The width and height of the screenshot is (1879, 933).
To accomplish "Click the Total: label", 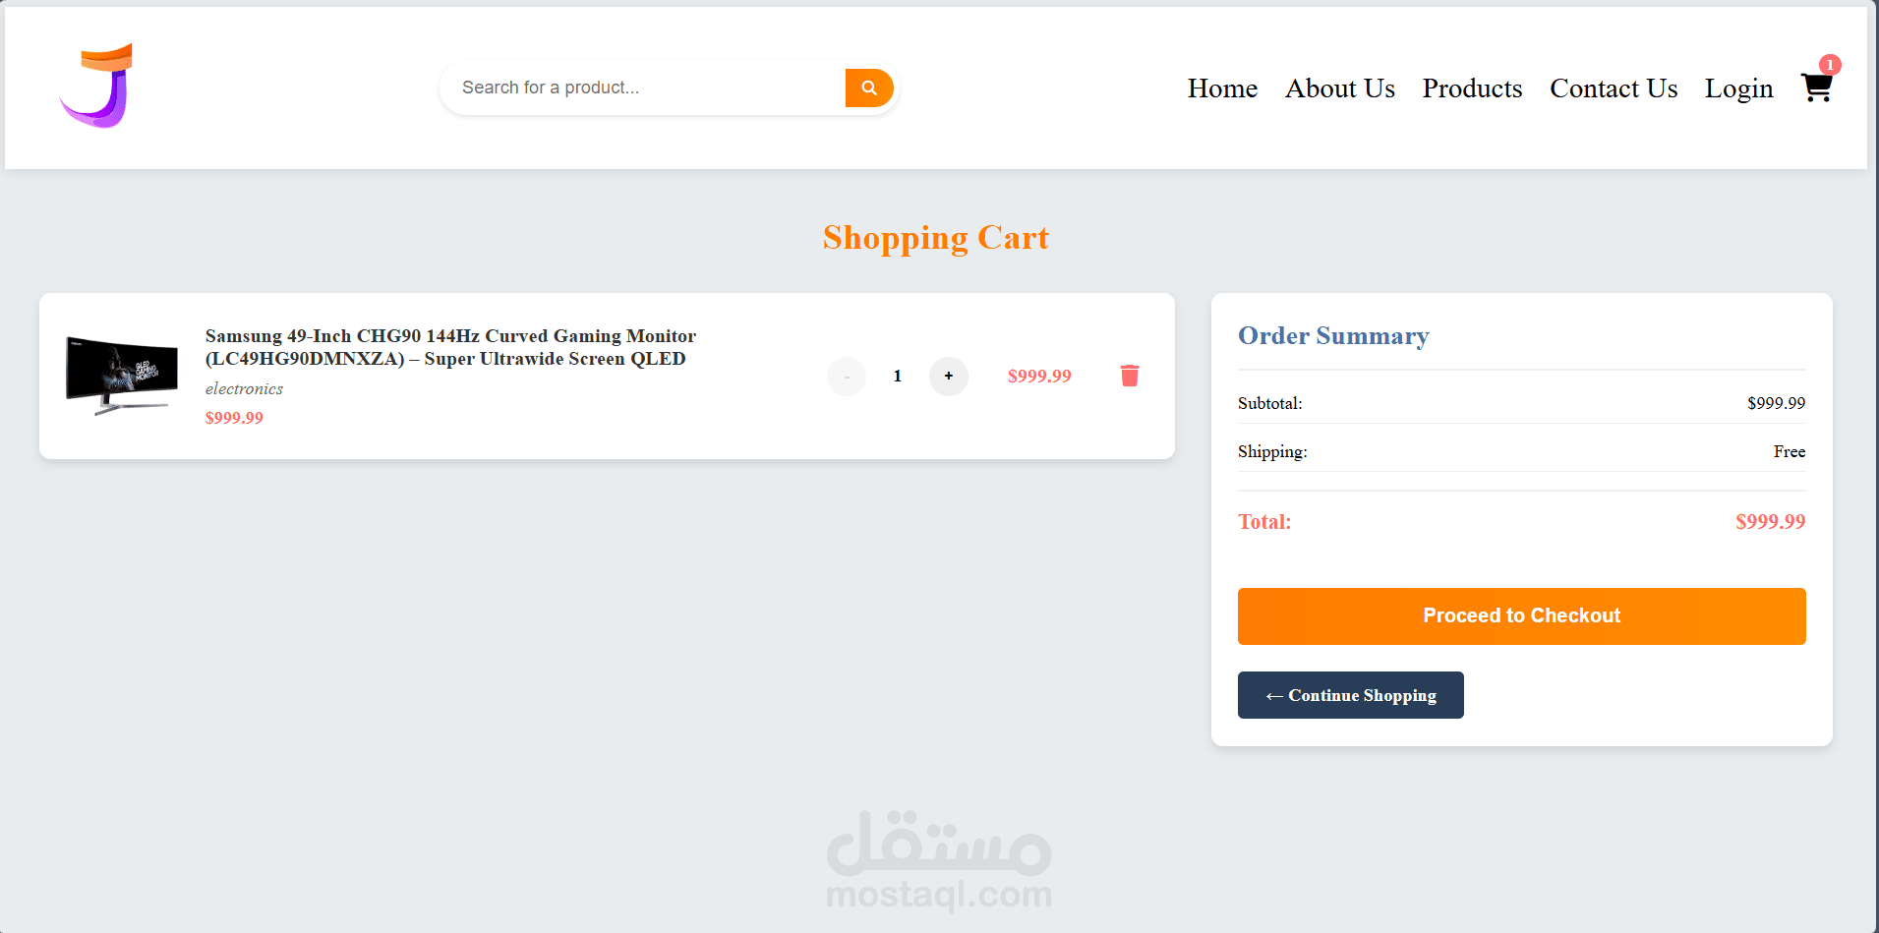I will click(1264, 522).
